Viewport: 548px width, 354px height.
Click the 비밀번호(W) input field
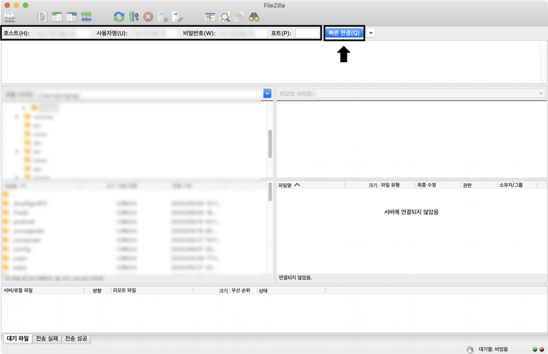[x=242, y=33]
